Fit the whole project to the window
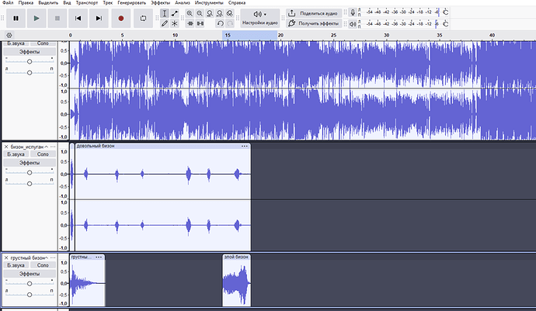 tap(220, 13)
